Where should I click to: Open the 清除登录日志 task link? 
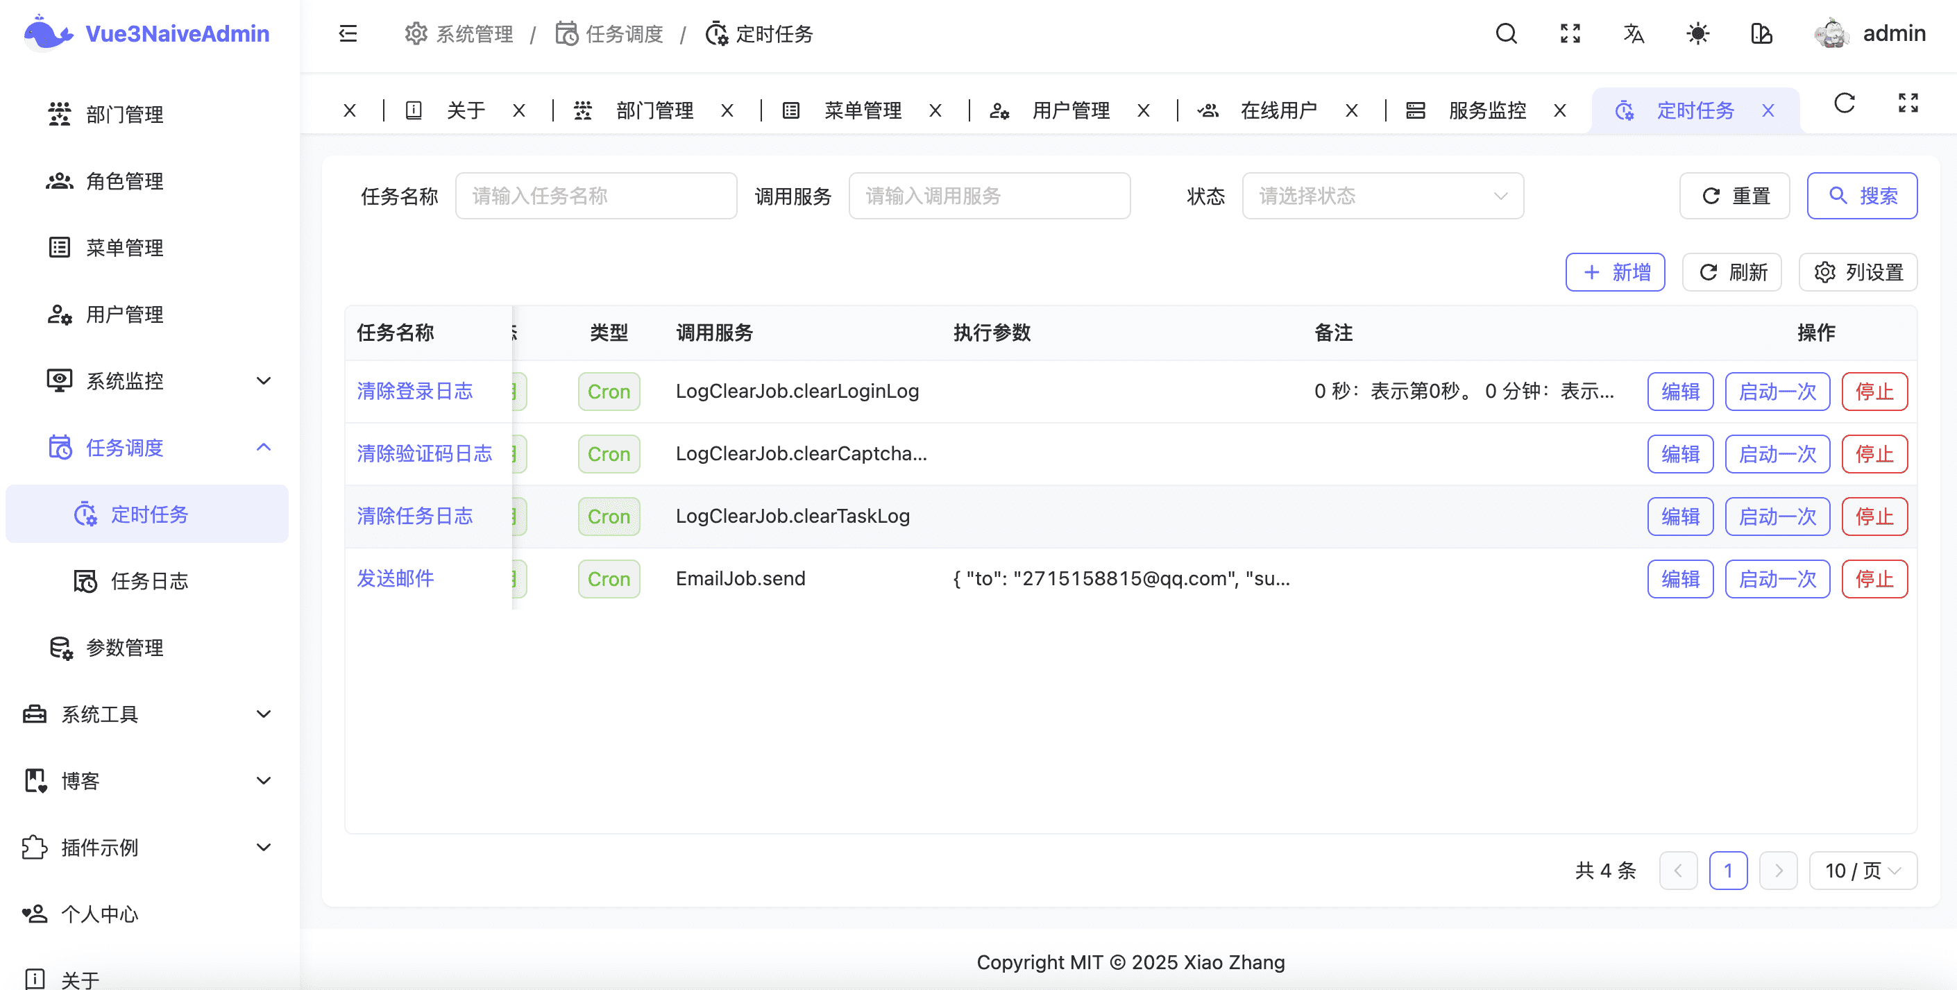(x=415, y=391)
